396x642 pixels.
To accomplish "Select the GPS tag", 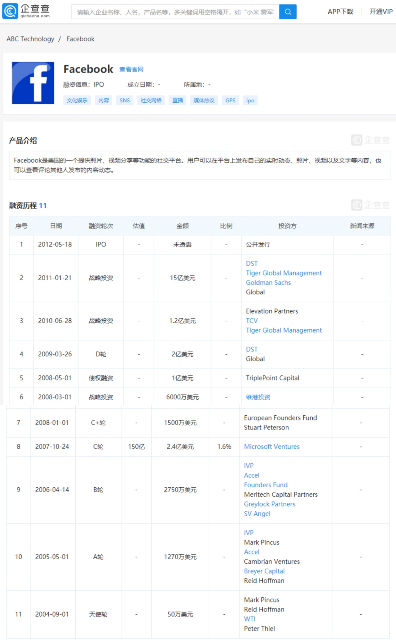I will click(x=230, y=100).
